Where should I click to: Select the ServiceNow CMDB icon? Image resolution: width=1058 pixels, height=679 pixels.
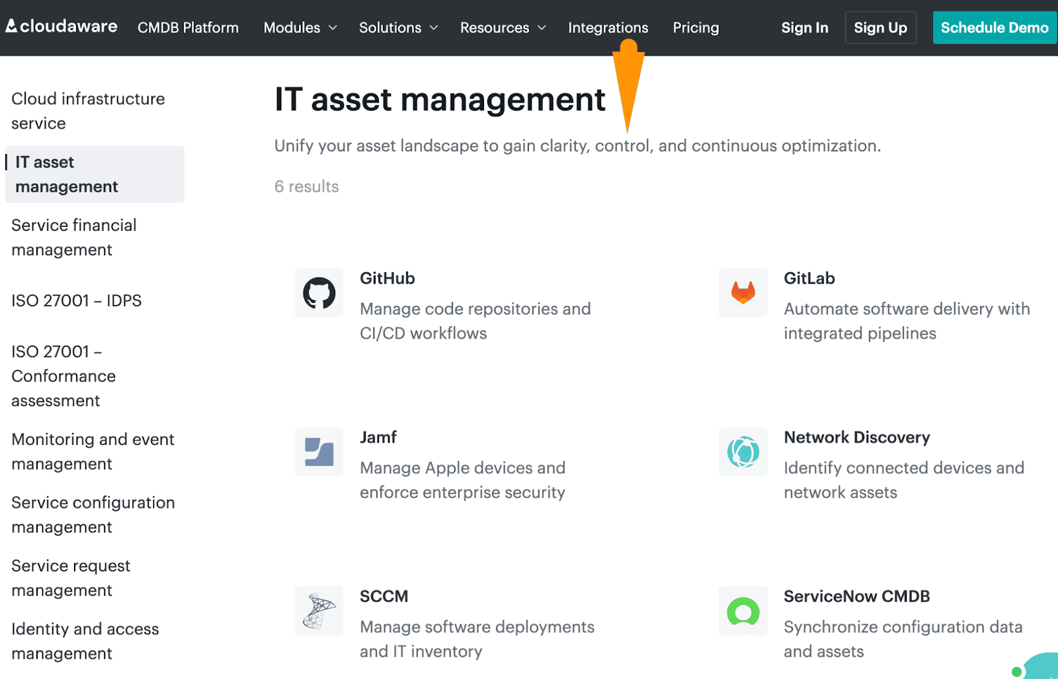[743, 611]
